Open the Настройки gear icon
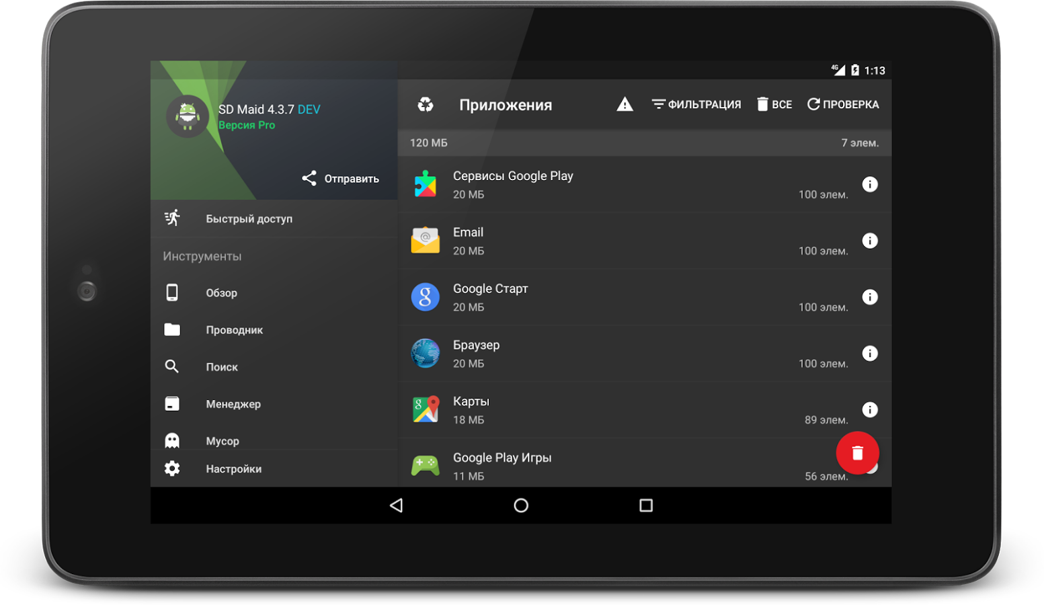1044x605 pixels. tap(172, 469)
